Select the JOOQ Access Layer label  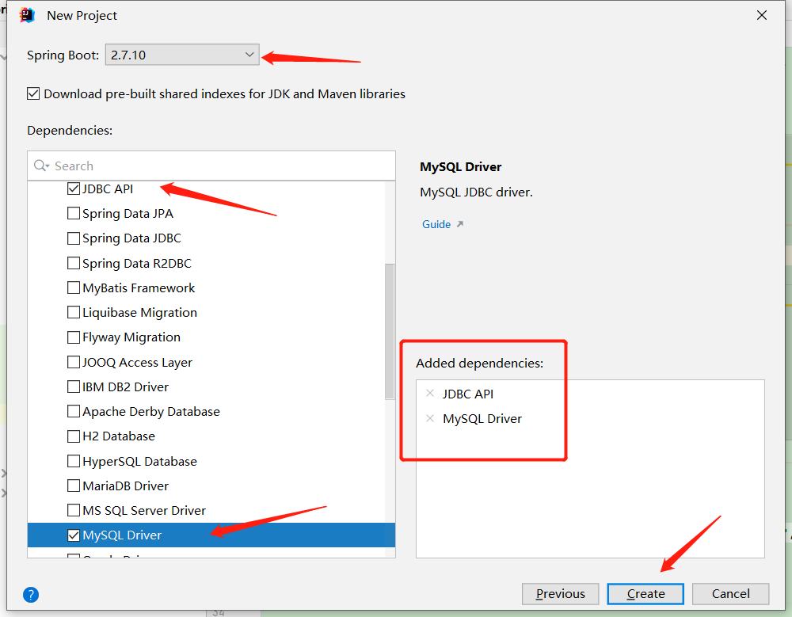click(x=137, y=362)
